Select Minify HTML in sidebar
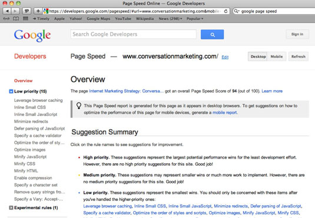Screen dimensions: 315x218 [x=26, y=171]
